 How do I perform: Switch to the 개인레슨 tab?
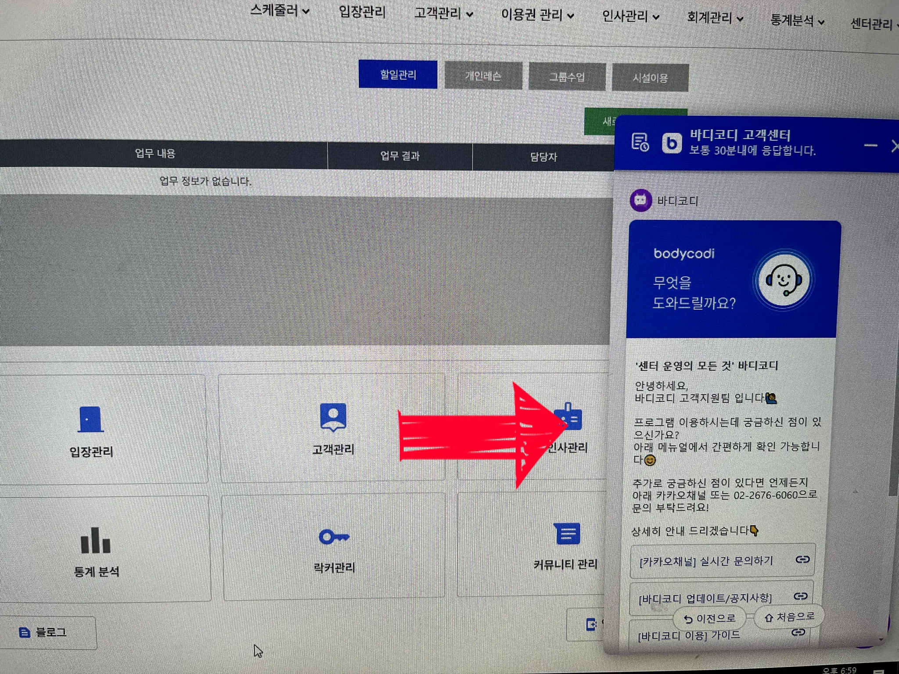pos(483,76)
